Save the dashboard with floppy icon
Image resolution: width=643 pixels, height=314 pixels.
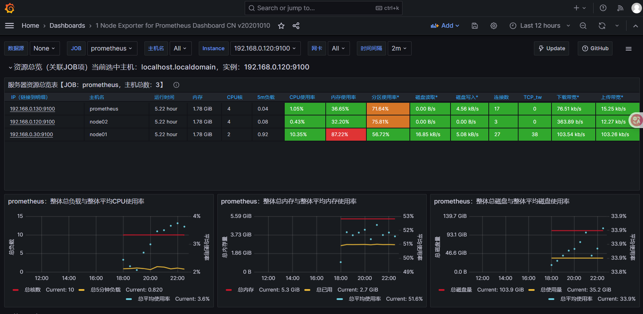(475, 26)
